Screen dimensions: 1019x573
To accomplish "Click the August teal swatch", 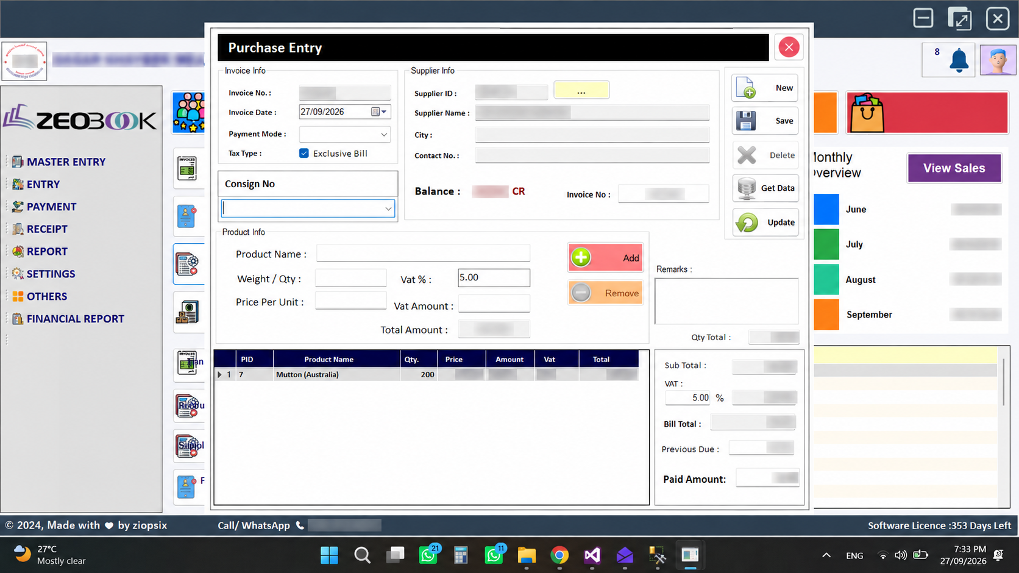I will click(826, 280).
